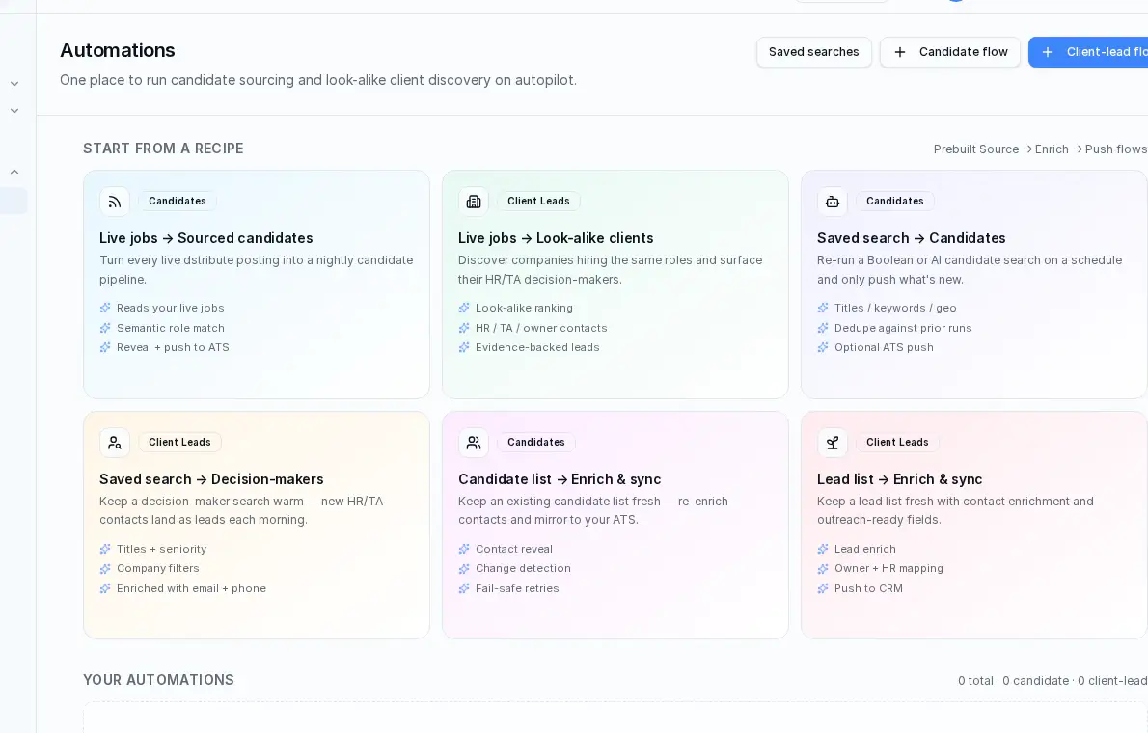Select the highlighted active sidebar item
The height and width of the screenshot is (733, 1148).
point(14,202)
